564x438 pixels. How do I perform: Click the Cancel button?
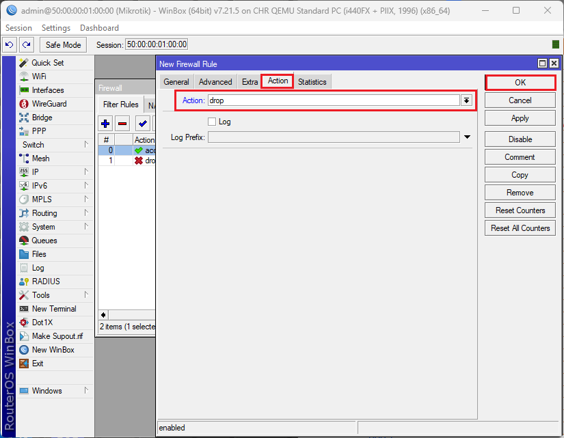coord(520,100)
